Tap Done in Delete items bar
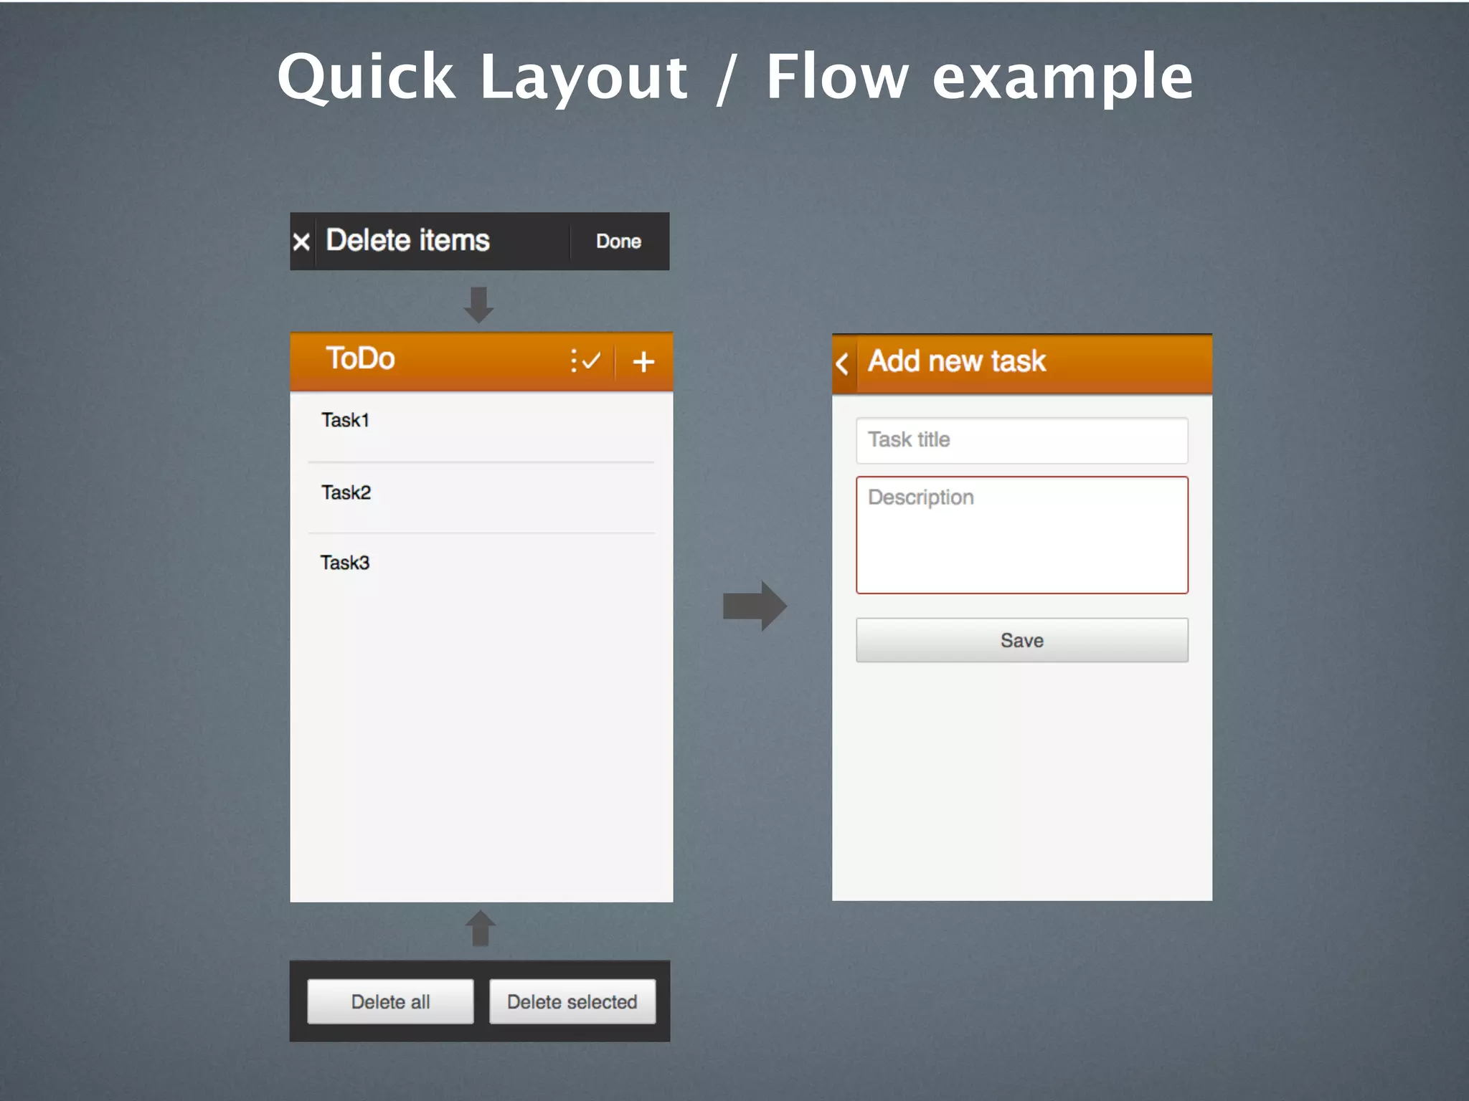The width and height of the screenshot is (1469, 1101). point(618,242)
